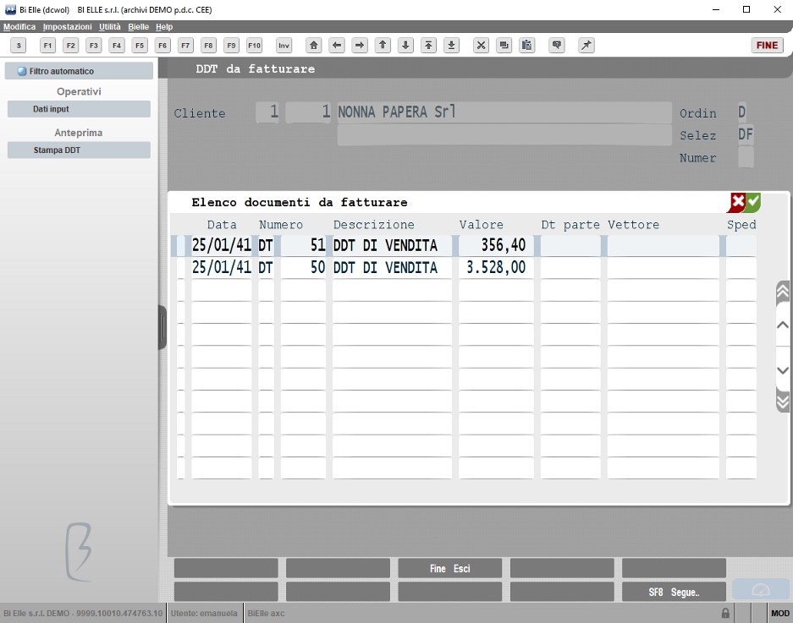Click the home icon in toolbar
The width and height of the screenshot is (793, 623).
pos(313,46)
